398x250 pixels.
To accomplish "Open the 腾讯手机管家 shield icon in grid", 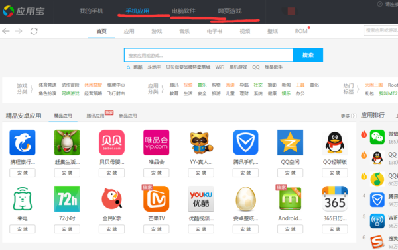I will point(245,142).
